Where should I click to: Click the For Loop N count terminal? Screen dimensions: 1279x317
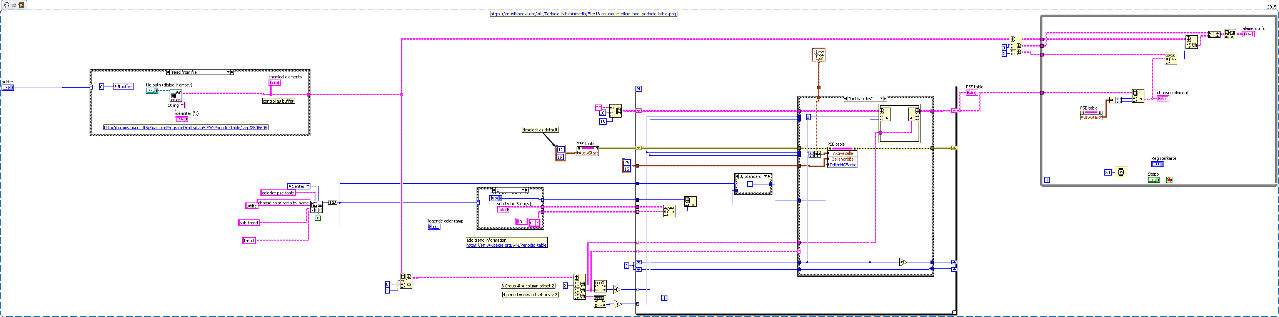tap(639, 89)
